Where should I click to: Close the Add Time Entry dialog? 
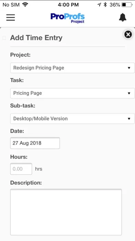(128, 34)
